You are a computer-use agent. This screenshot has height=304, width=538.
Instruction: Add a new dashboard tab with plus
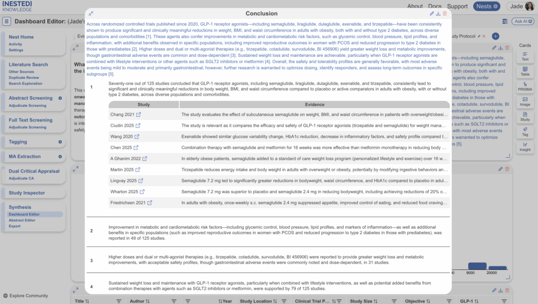click(x=495, y=36)
